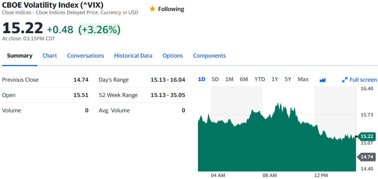Screen dimensions: 378x179
Task: Click the Day's Range label
Action: tap(114, 80)
